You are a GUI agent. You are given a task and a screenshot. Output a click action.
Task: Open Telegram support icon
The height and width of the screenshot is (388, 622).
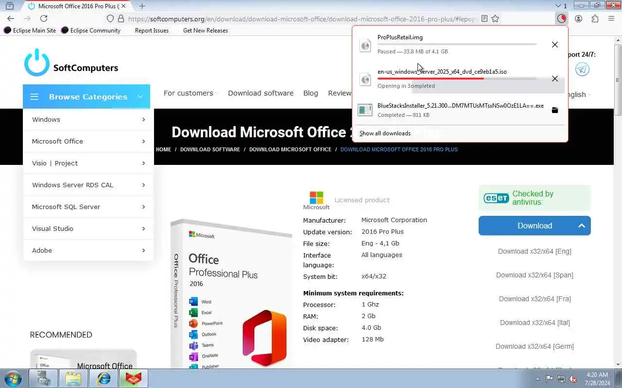click(x=582, y=69)
